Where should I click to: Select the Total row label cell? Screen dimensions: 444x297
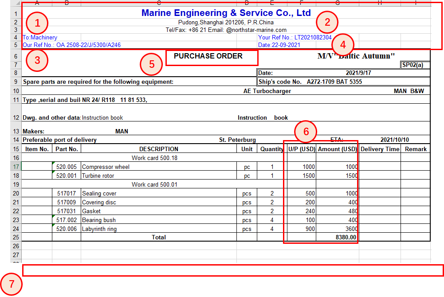158,238
